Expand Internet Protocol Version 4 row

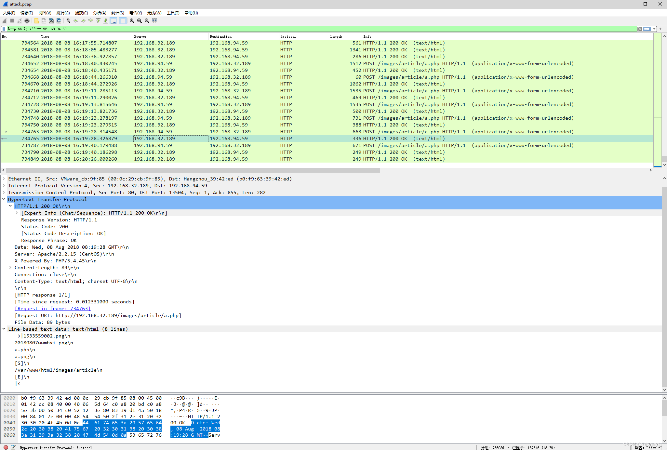[x=4, y=186]
